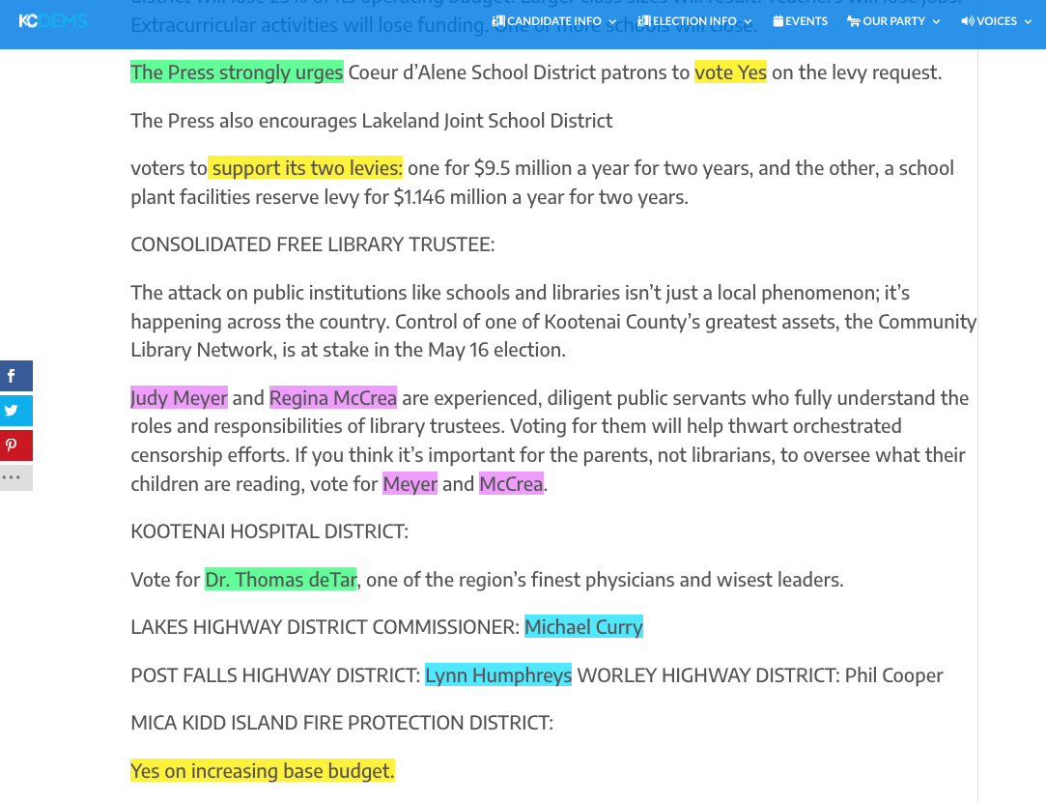The image size is (1046, 803).
Task: Click highlighted name 'Regina McCrea'
Action: pyautogui.click(x=333, y=398)
